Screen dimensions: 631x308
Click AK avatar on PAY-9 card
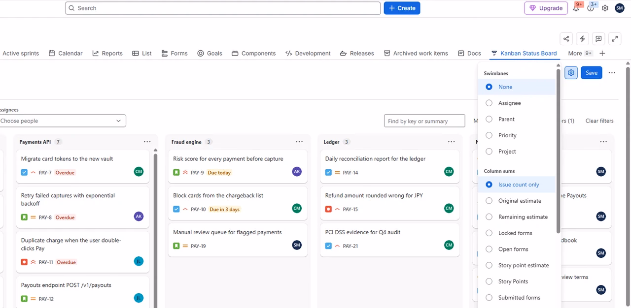pyautogui.click(x=297, y=171)
